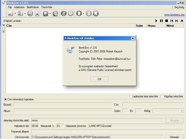186x139 pixels.
Task: Play the selected track in joblist
Action: (x=156, y=21)
